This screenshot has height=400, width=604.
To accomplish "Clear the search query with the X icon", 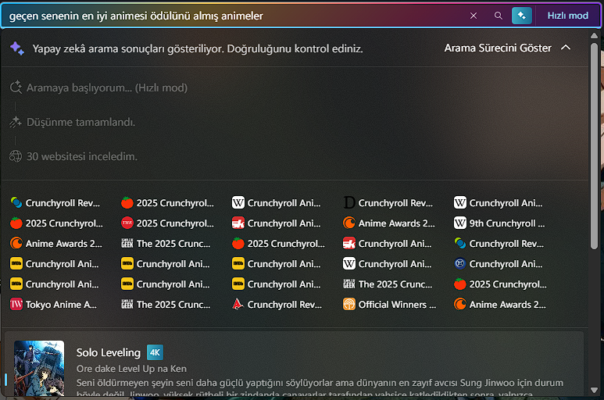I will (474, 16).
